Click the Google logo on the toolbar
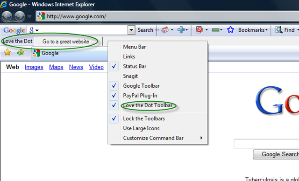Viewport: 299px width, 181px height. [14, 30]
